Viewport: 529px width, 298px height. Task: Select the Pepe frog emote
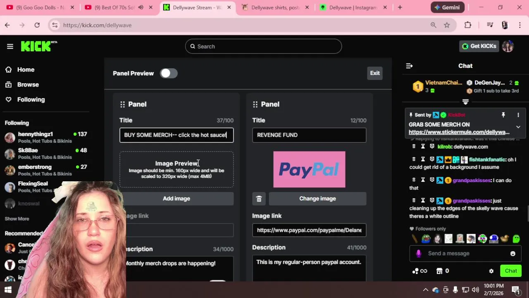tap(426, 239)
